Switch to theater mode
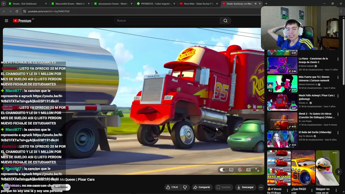The image size is (345, 194). click(x=249, y=170)
